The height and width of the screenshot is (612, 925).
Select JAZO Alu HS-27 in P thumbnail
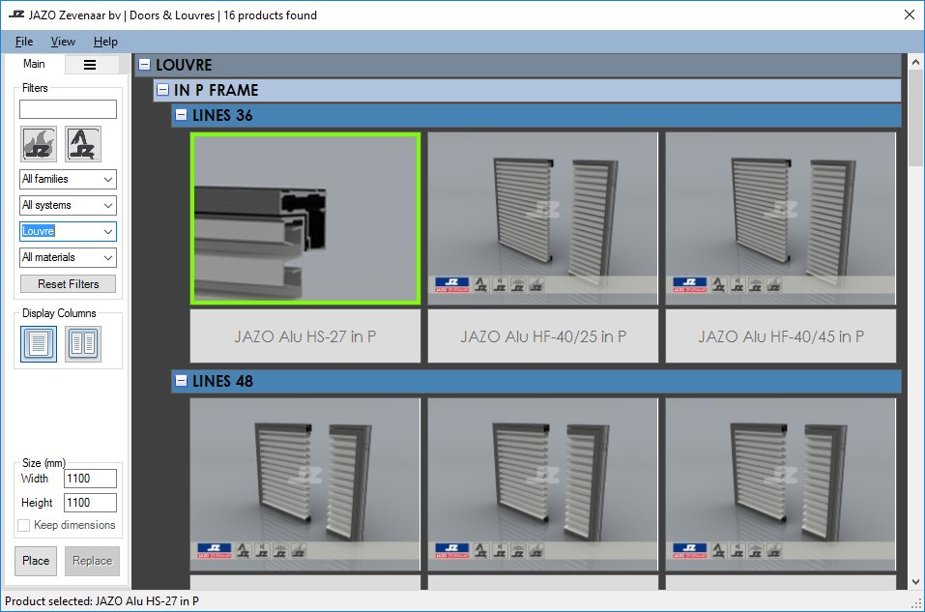(x=305, y=219)
